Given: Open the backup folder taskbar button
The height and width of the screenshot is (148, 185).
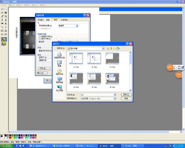Looking at the screenshot, I should (40, 146).
